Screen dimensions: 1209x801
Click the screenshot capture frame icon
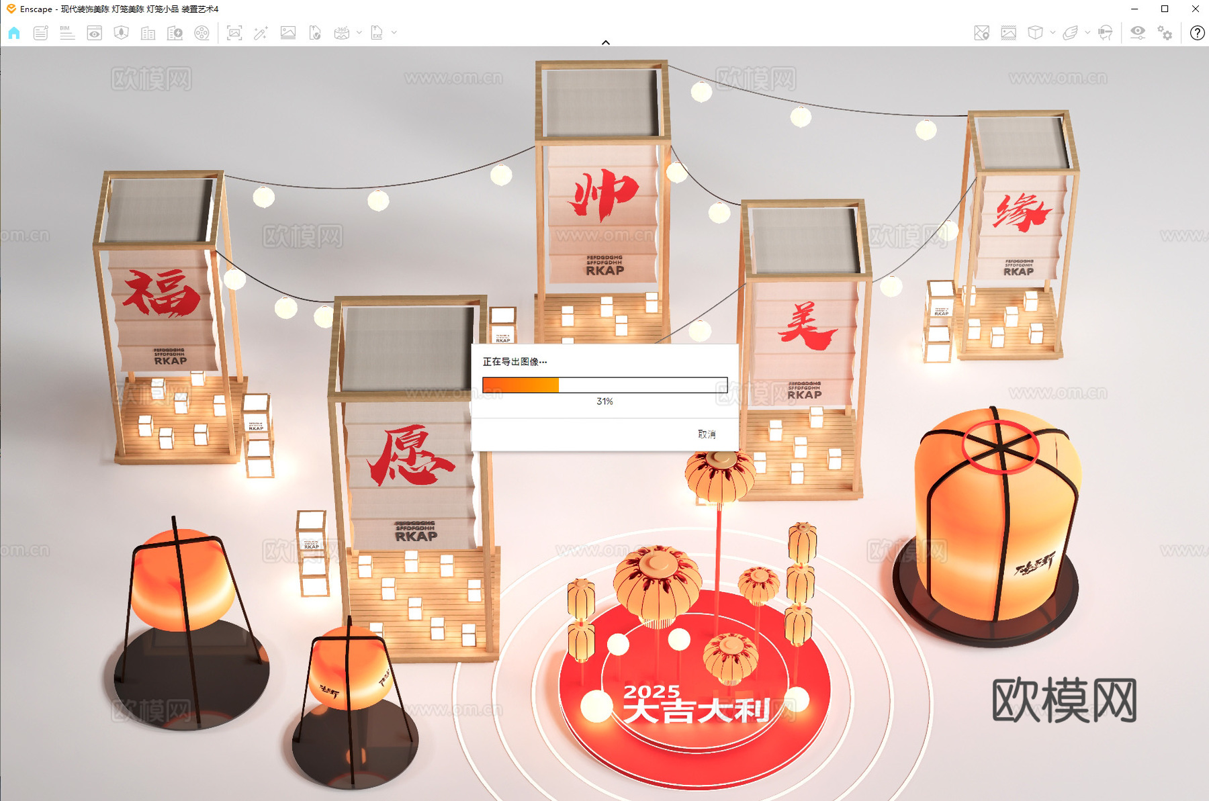(x=234, y=32)
